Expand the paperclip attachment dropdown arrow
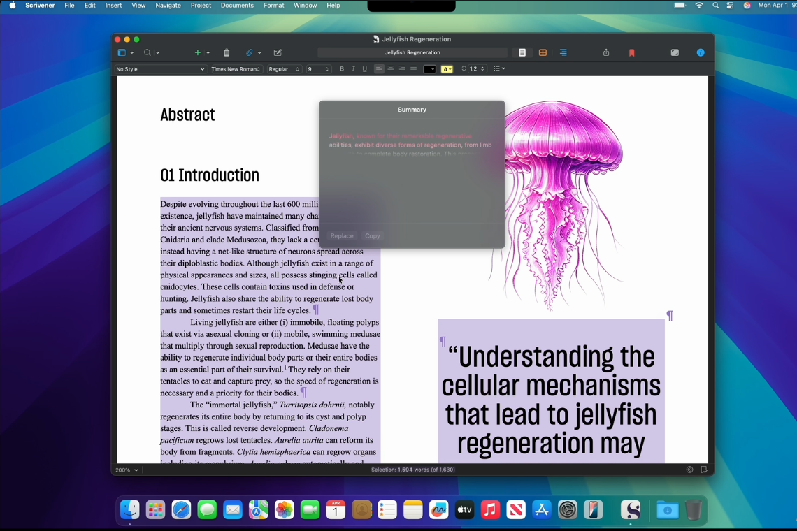797x531 pixels. 260,53
